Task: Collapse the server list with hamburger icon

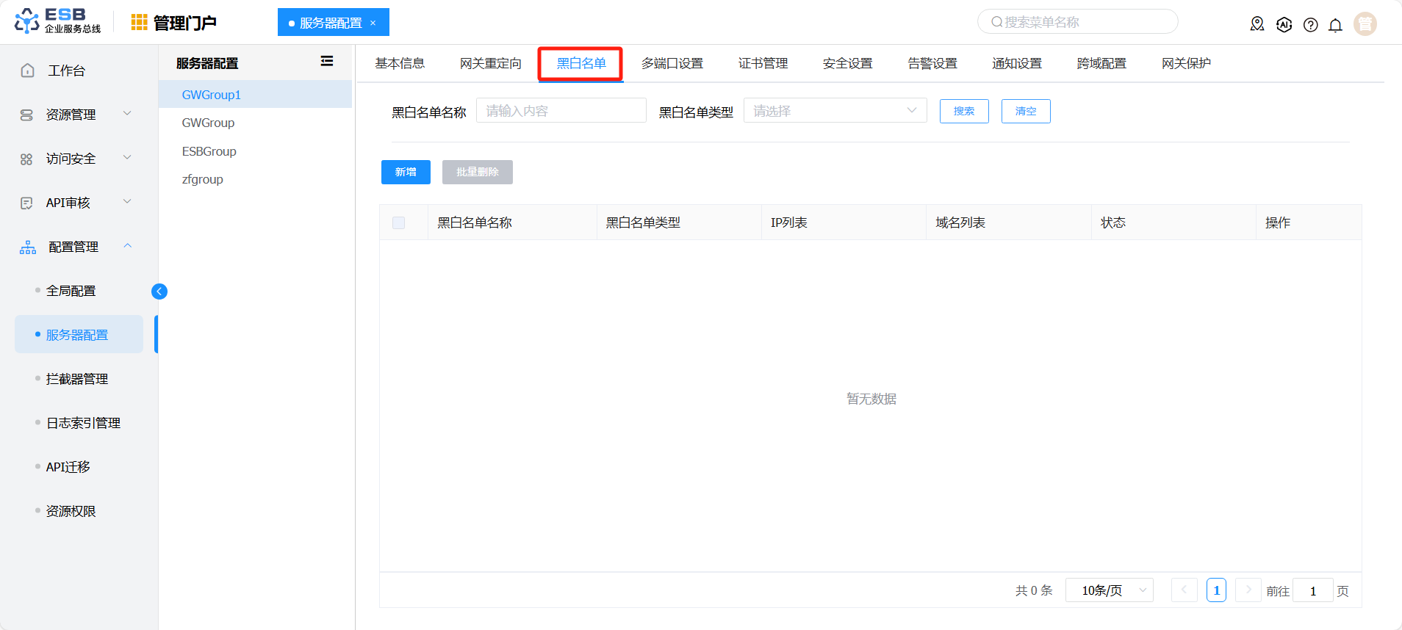Action: [x=327, y=62]
